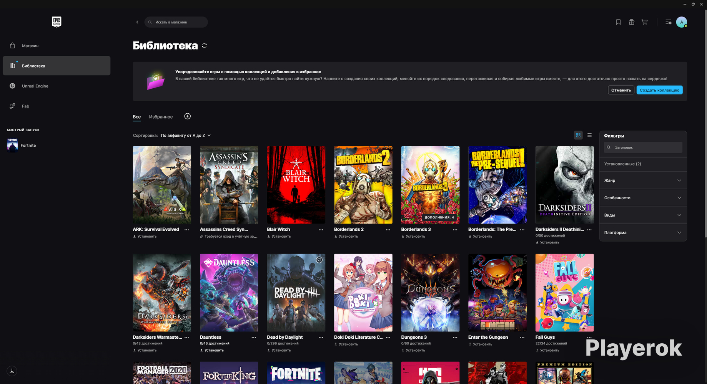707x384 pixels.
Task: Open options menu for Doki Doki Literature Club
Action: click(388, 337)
